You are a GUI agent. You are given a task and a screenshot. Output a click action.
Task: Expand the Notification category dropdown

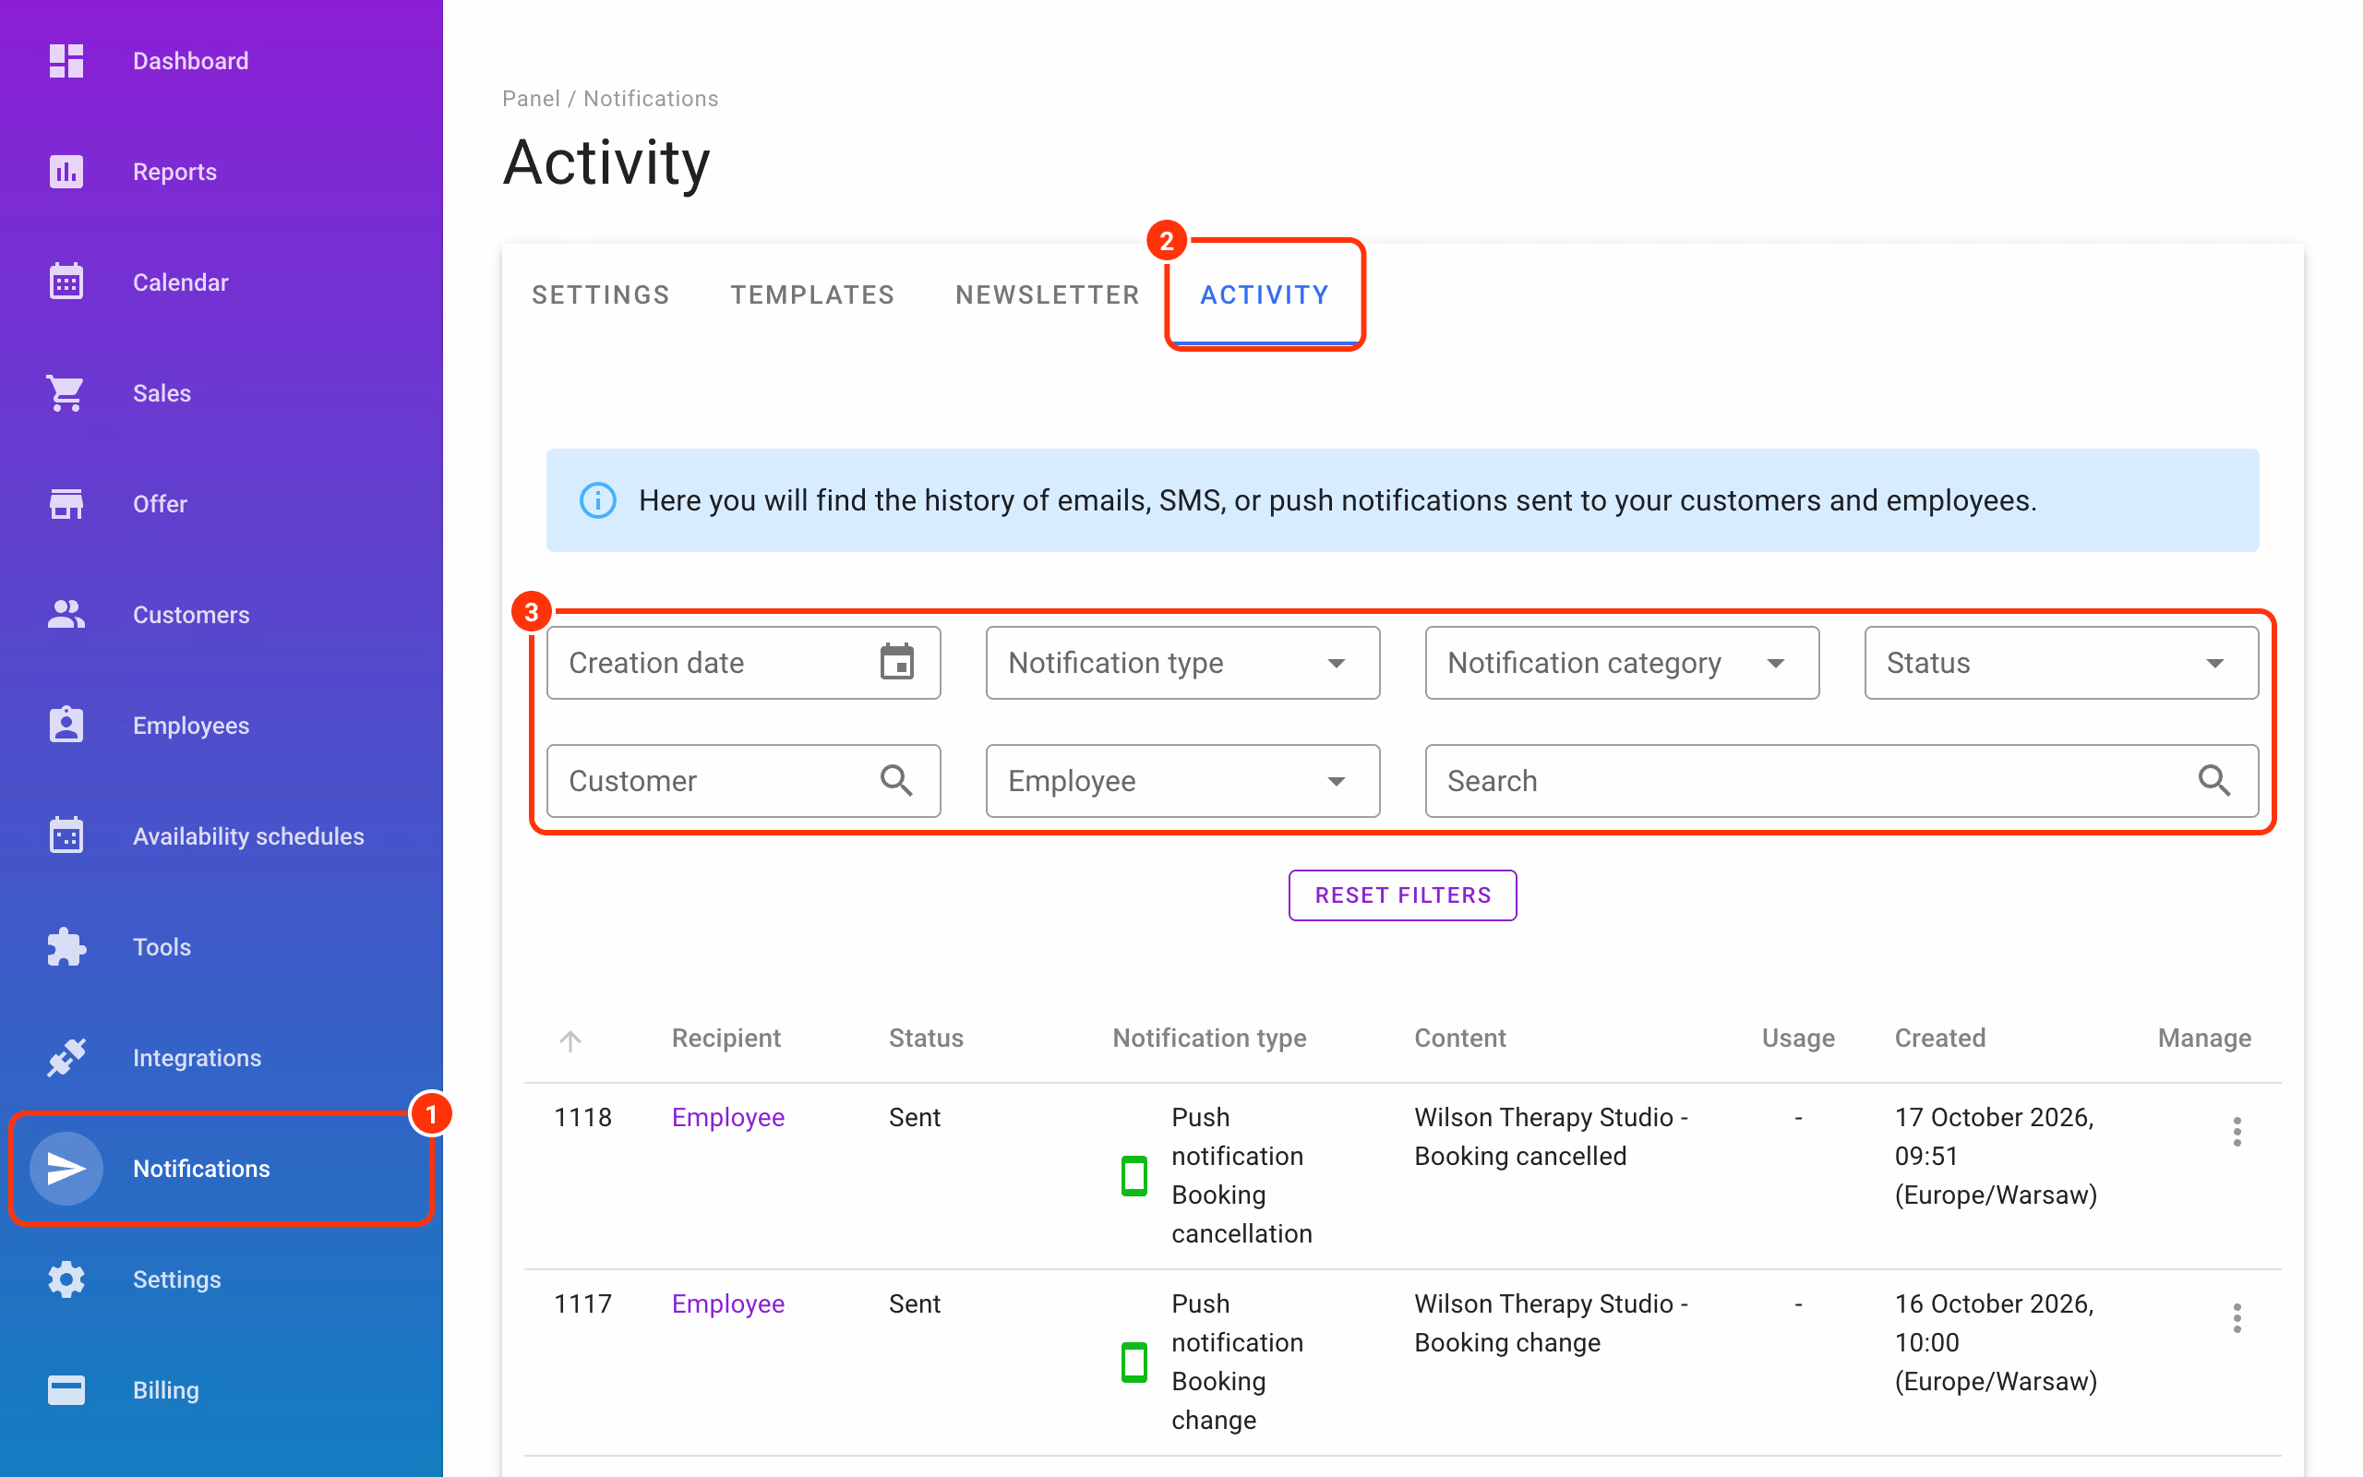click(1622, 662)
